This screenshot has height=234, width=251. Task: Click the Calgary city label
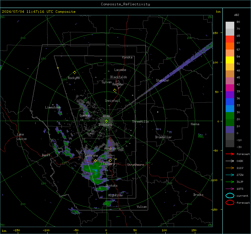109,164
